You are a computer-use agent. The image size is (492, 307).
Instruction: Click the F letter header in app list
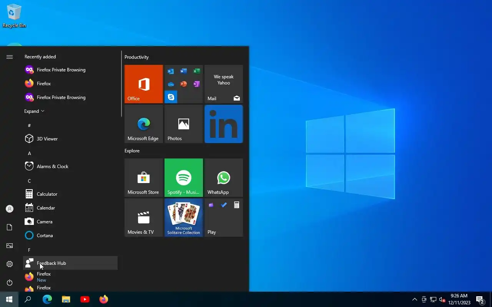(x=70, y=250)
